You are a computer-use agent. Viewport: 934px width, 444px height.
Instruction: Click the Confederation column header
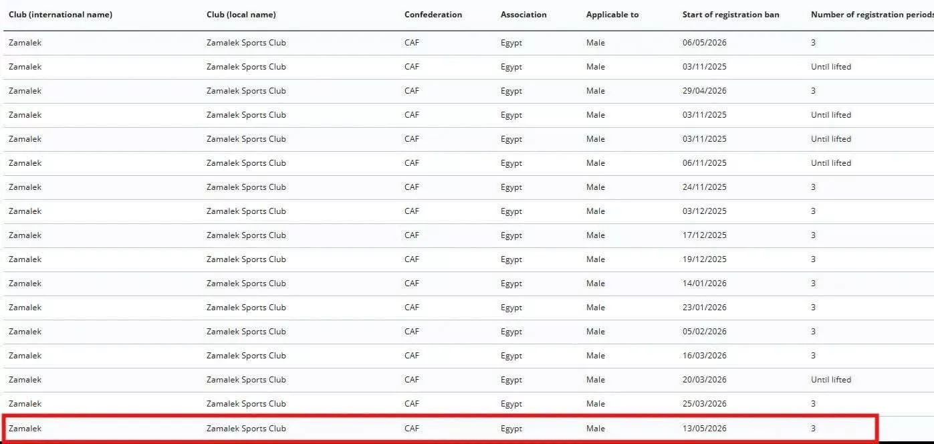(x=433, y=15)
